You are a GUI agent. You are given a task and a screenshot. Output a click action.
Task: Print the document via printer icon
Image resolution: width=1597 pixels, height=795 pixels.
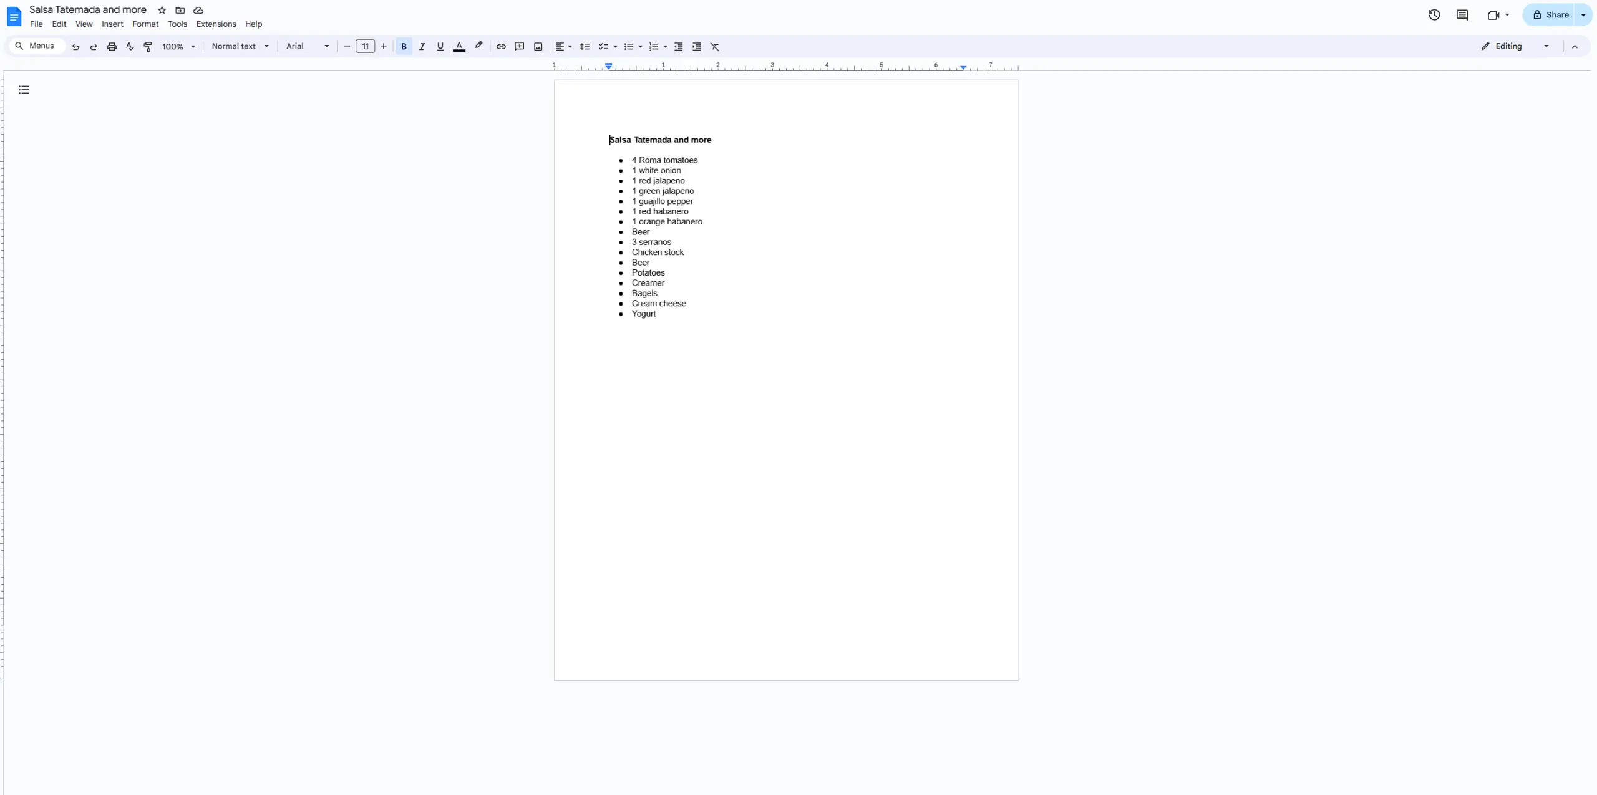[x=112, y=46]
